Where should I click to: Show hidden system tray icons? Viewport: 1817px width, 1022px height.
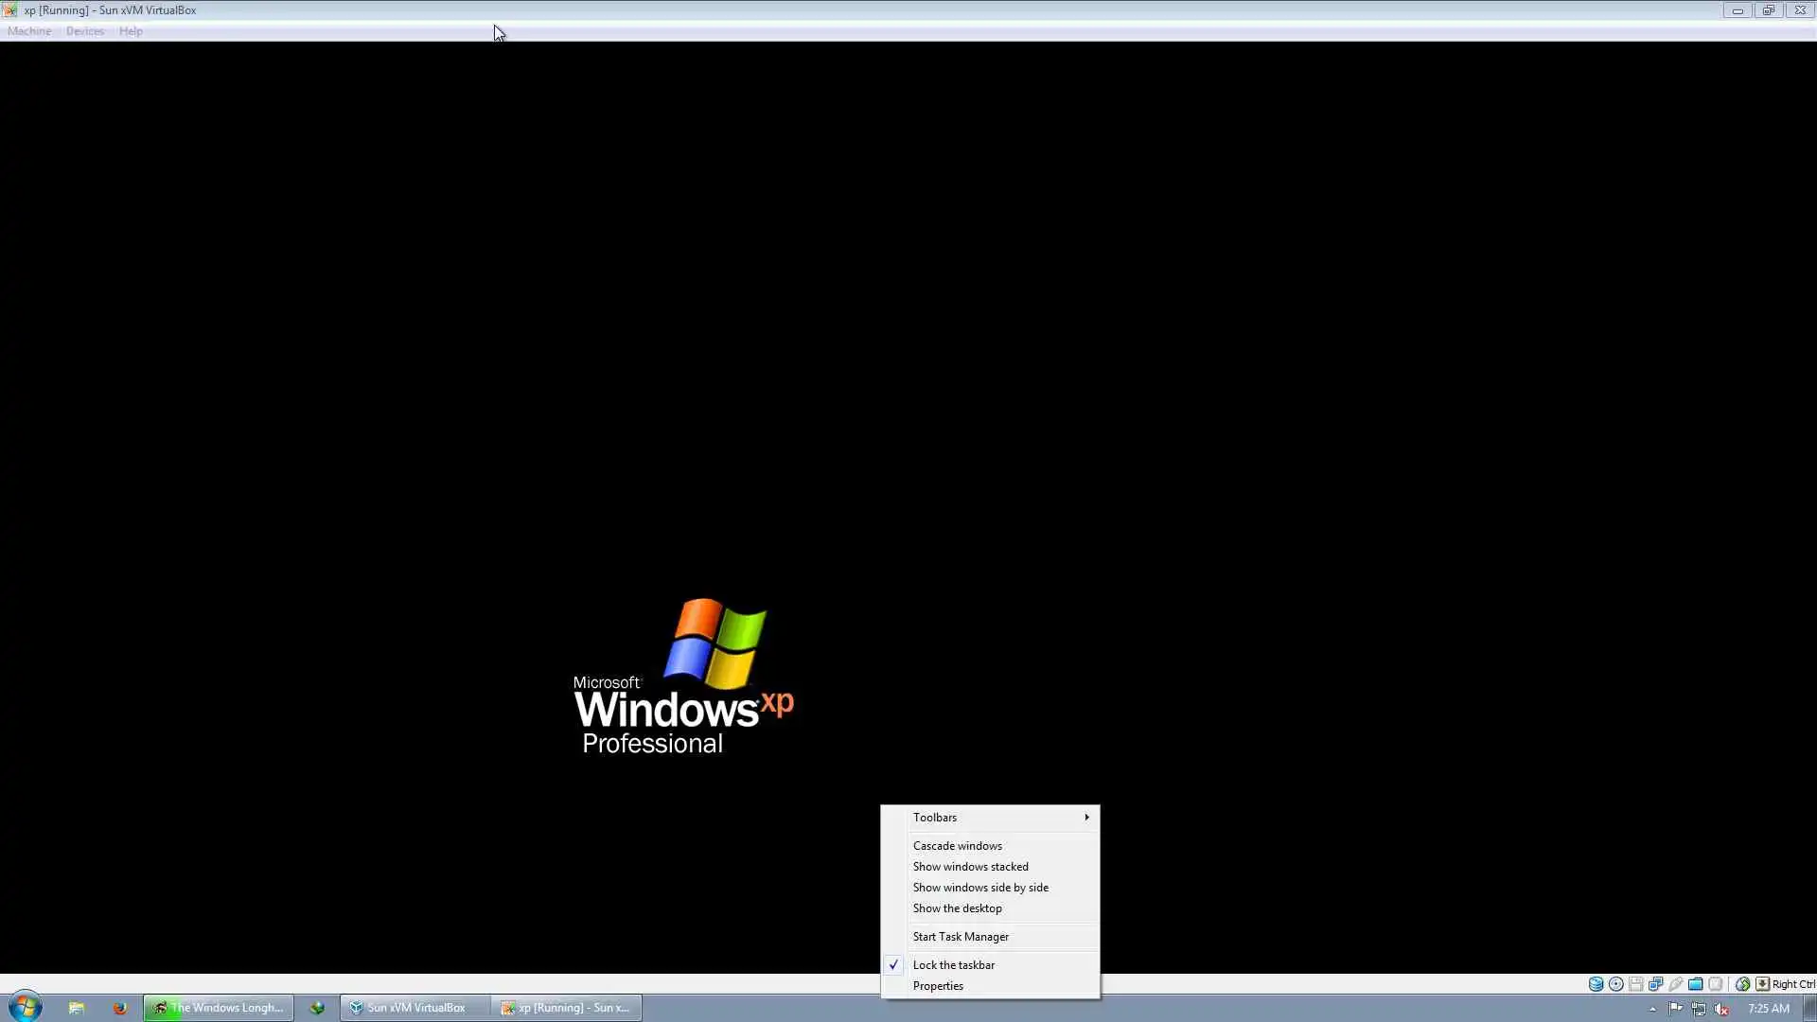click(1652, 1009)
